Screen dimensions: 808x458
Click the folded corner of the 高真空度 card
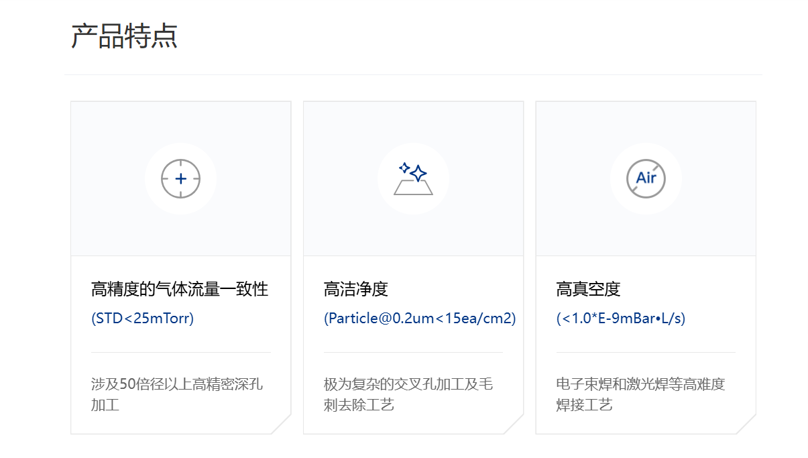pos(747,424)
